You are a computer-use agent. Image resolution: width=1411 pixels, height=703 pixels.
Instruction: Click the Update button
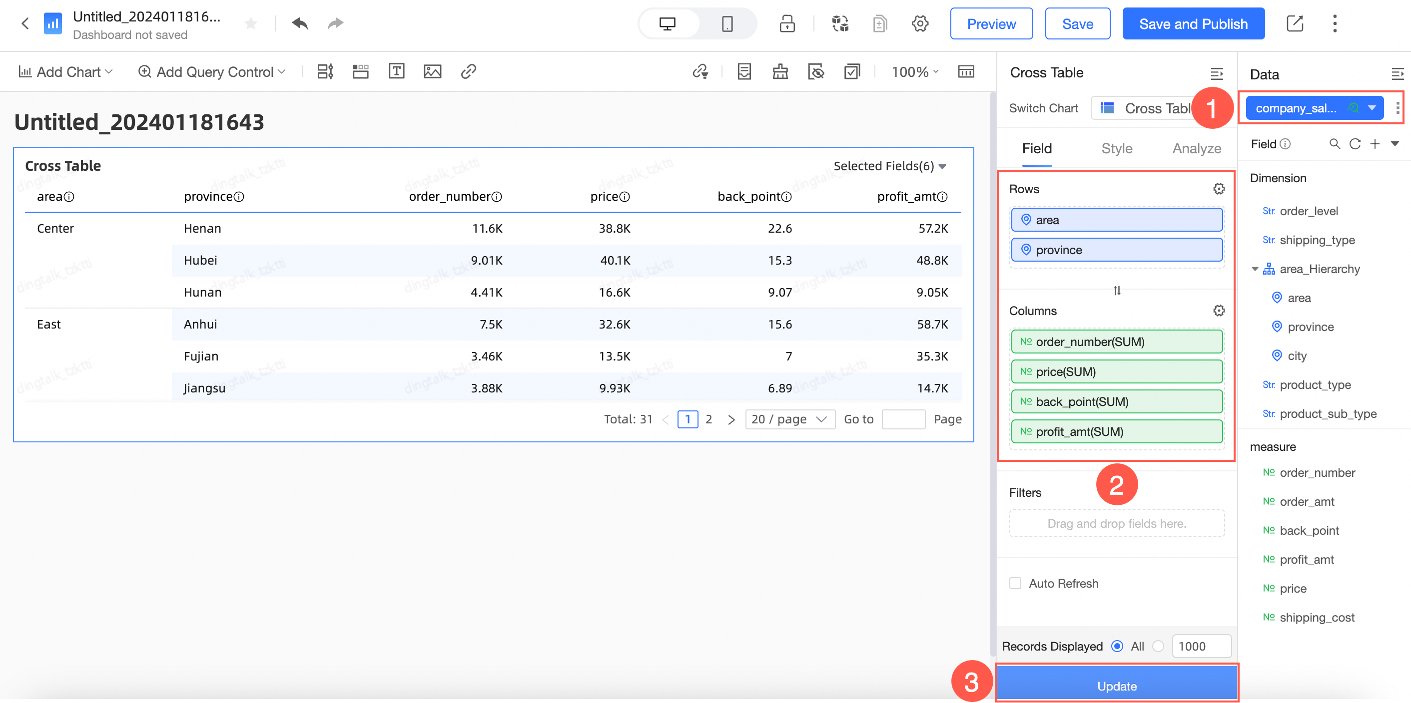[1116, 686]
